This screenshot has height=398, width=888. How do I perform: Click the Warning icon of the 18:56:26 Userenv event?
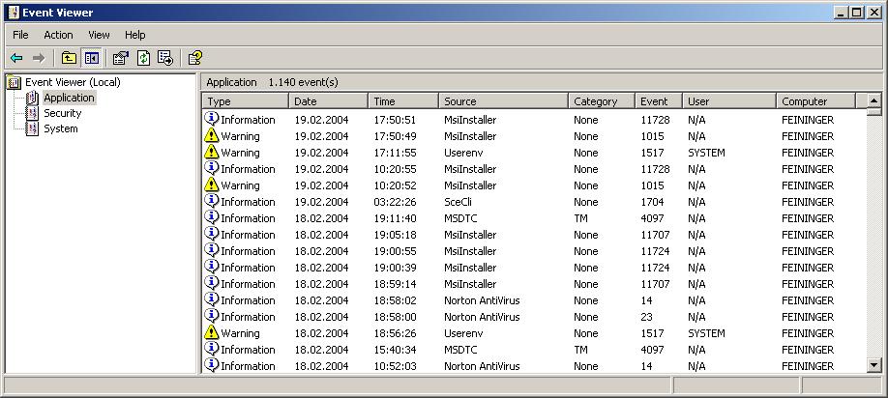pyautogui.click(x=211, y=332)
